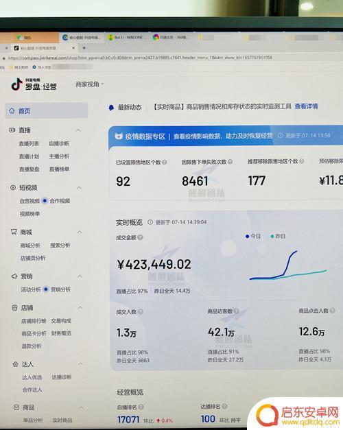Select 合作视频 in the sidebar

60,201
